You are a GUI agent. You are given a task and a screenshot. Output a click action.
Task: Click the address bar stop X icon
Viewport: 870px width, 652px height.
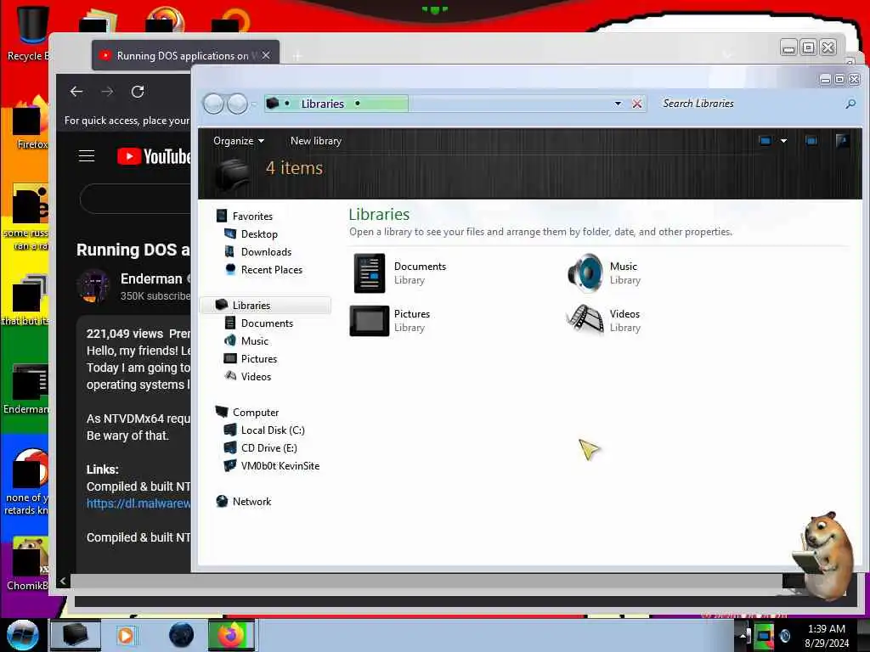637,104
